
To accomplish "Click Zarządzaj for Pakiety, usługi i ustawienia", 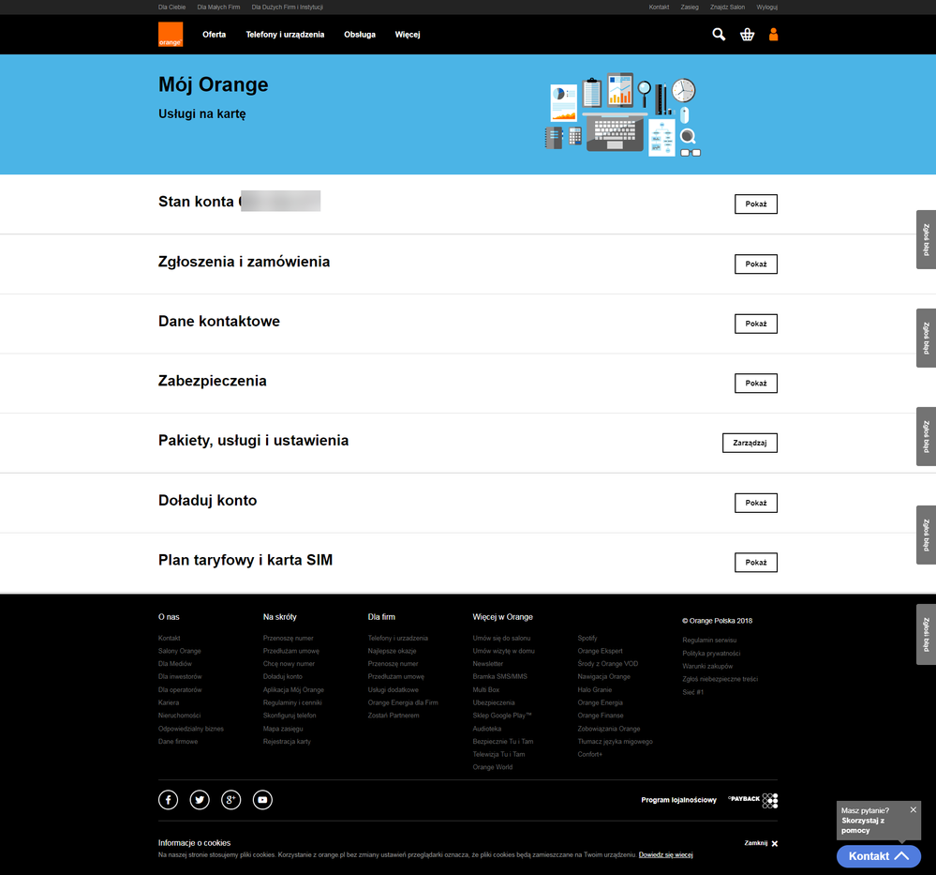I will (x=750, y=443).
